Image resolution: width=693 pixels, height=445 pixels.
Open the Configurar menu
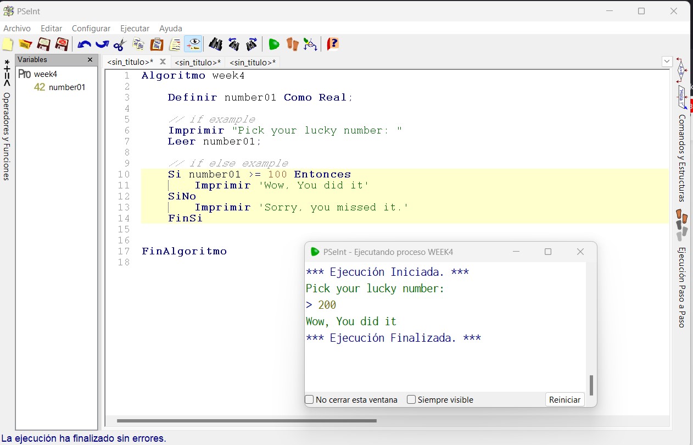point(91,28)
